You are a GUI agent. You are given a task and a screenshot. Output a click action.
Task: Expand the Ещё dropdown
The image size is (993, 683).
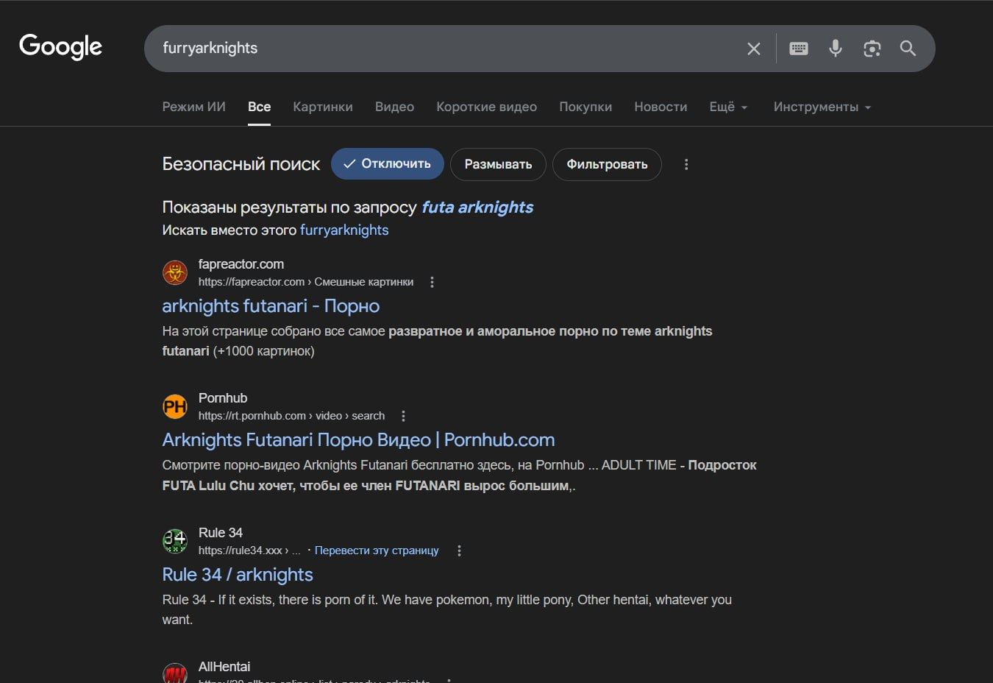click(727, 107)
